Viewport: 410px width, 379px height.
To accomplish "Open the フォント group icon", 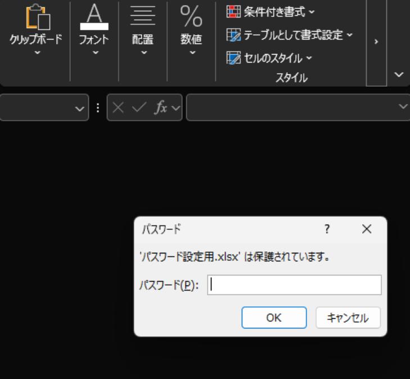I will pos(94,17).
